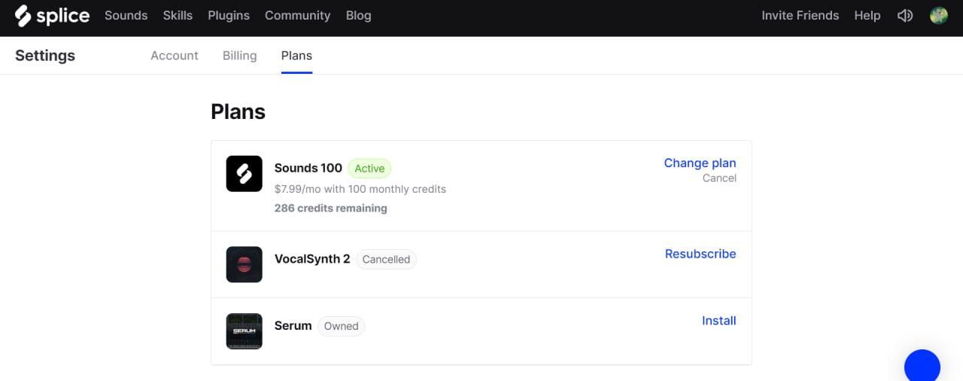
Task: Open the Plugins navigation item
Action: [229, 15]
